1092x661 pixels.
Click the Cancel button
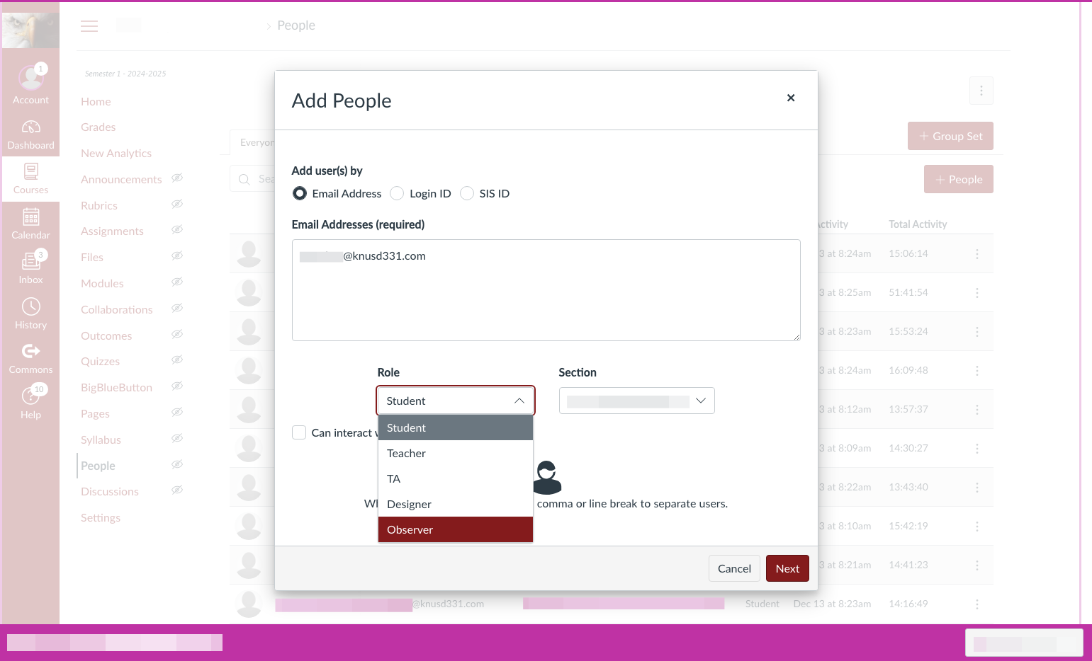(734, 568)
